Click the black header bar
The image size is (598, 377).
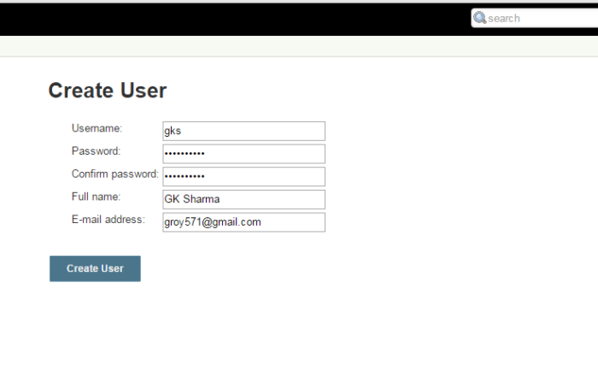coord(231,19)
